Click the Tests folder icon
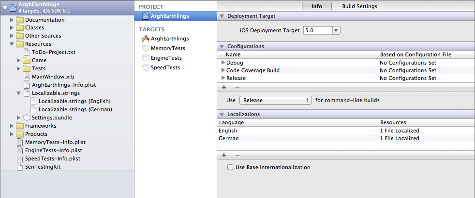 coord(27,68)
